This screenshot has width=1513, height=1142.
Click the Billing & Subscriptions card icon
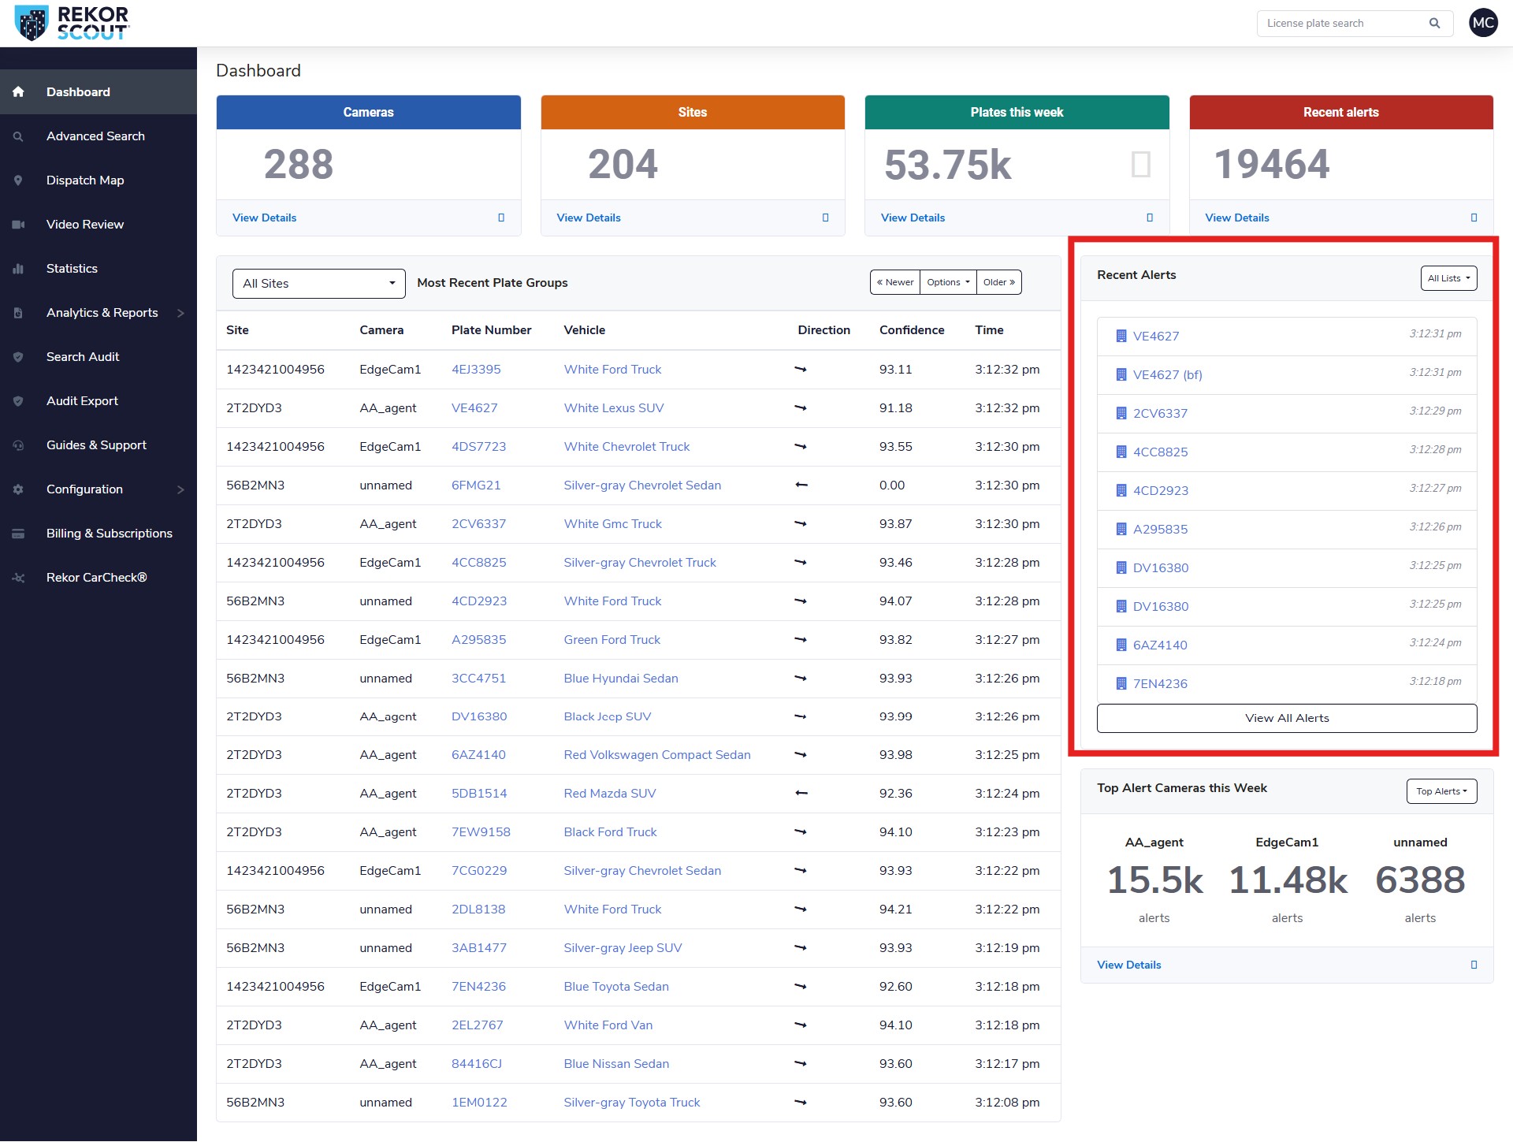point(18,534)
